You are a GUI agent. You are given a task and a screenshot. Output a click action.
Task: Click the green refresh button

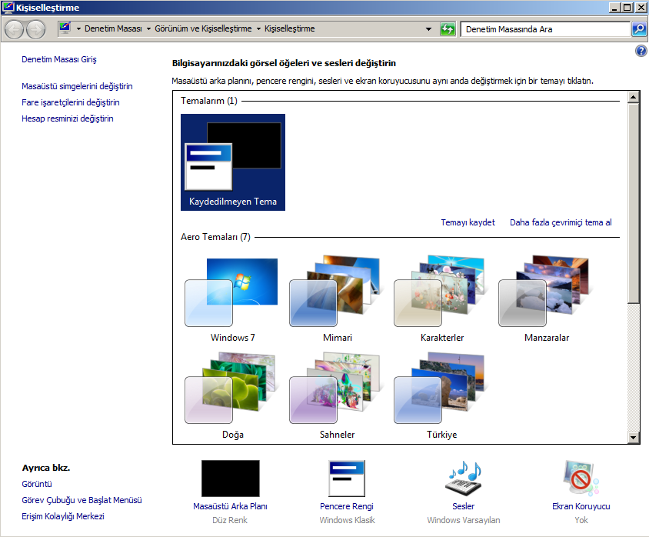pyautogui.click(x=448, y=29)
